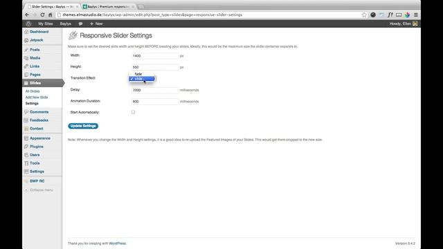Open Chrome hamburger menu

point(416,15)
